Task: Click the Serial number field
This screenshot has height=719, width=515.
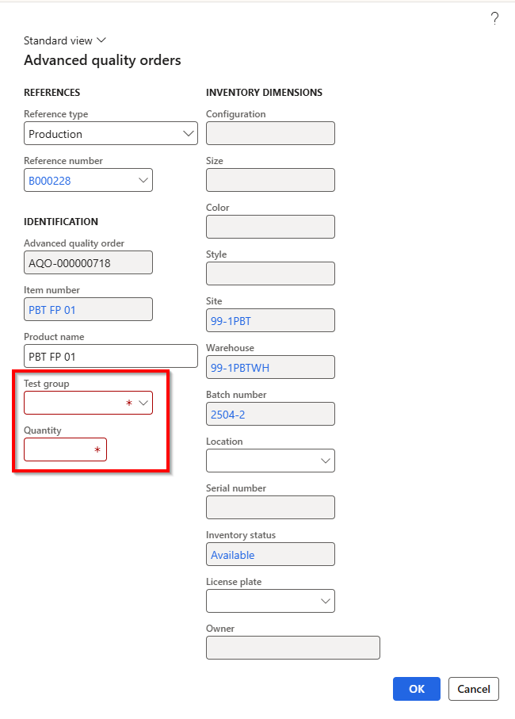Action: [x=270, y=508]
